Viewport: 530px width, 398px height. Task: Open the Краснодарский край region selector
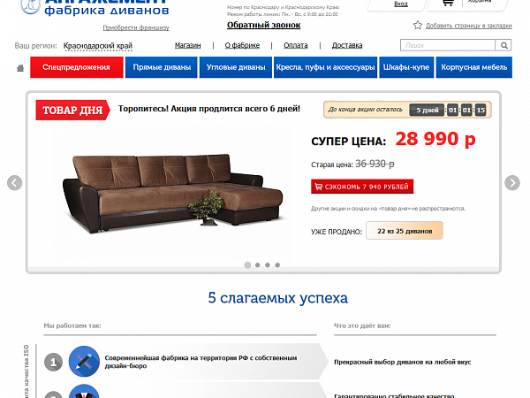(98, 46)
